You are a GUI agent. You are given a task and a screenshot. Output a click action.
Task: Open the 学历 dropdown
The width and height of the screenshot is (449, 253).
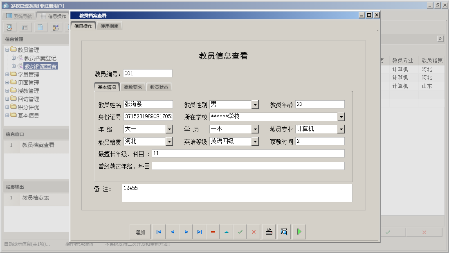(255, 129)
